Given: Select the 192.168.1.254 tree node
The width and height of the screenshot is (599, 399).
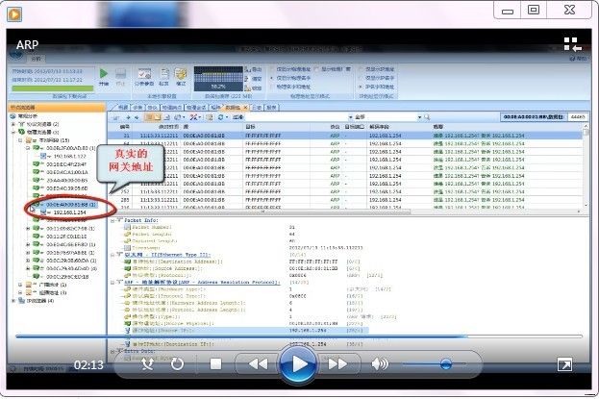Looking at the screenshot, I should click(x=69, y=212).
